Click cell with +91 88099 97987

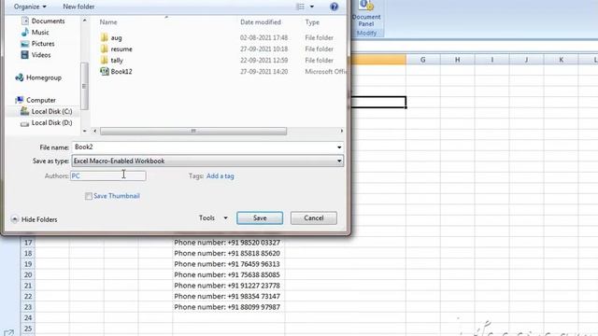pyautogui.click(x=228, y=307)
